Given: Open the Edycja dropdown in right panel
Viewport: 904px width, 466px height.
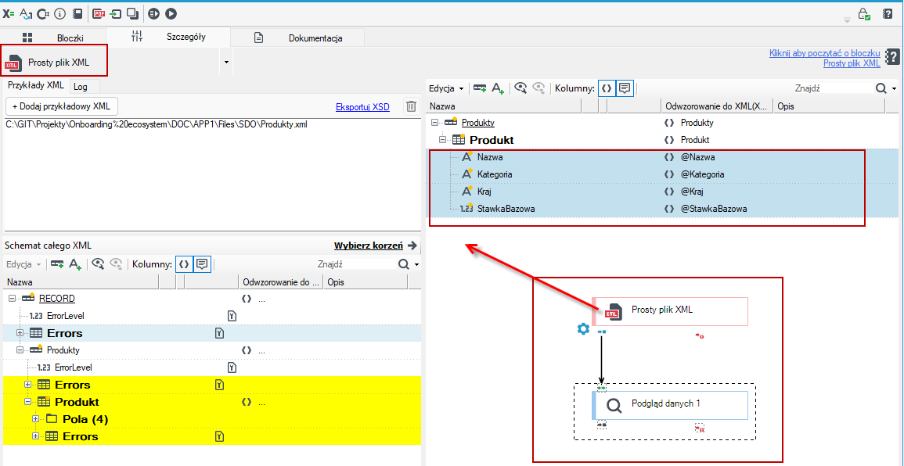Looking at the screenshot, I should click(447, 88).
